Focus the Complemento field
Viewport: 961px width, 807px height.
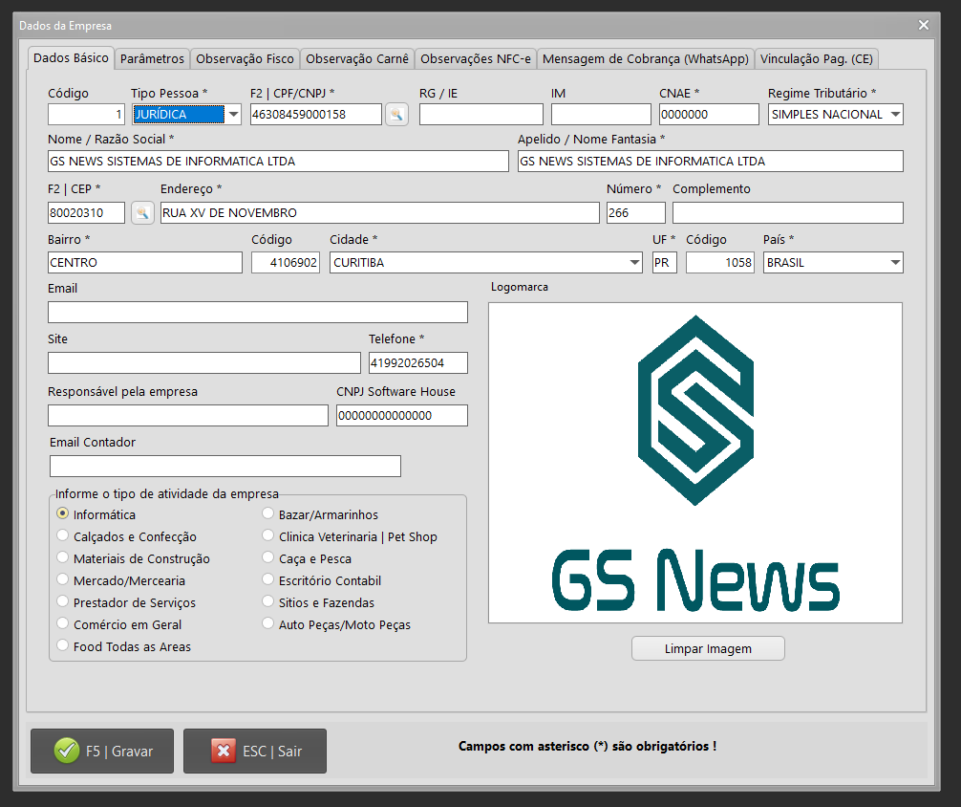click(787, 213)
